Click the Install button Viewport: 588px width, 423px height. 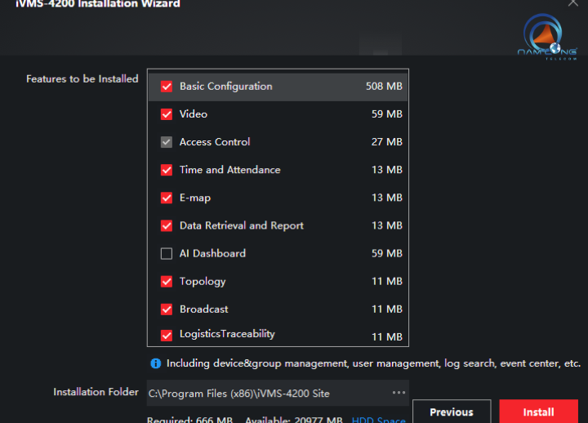coord(538,412)
